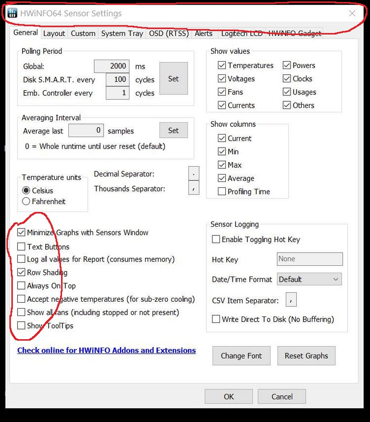Enable Write Direct To Disk
This screenshot has height=422, width=370.
(216, 319)
